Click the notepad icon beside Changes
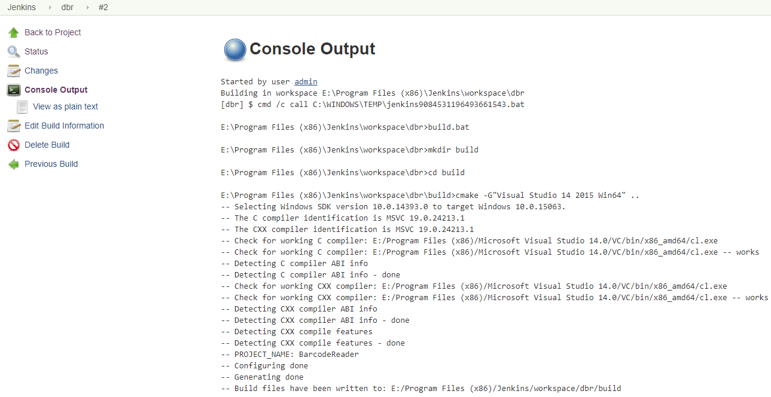This screenshot has width=771, height=397. [x=14, y=71]
